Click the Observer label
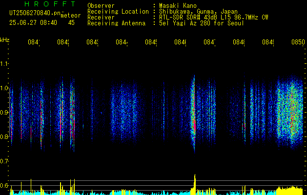Screen dimensions: 307x195 [x=101, y=6]
